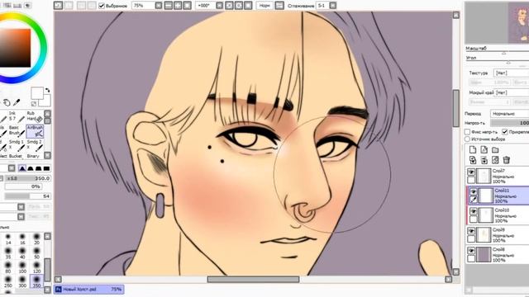Create a new layer in the layer panel

click(x=473, y=150)
